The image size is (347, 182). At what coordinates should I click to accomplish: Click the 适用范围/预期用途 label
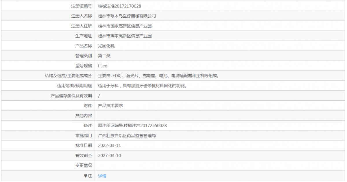(x=75, y=86)
